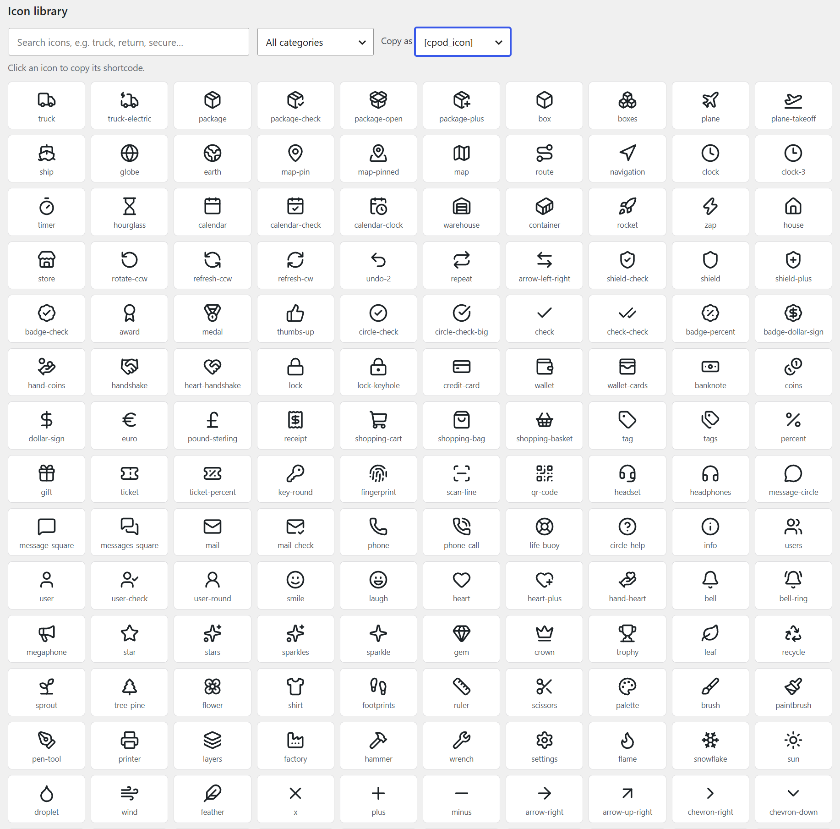Select the rocket icon
The height and width of the screenshot is (829, 840).
click(627, 212)
